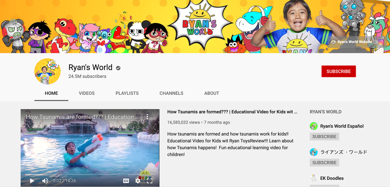Open the three-dot menu on the video player

click(147, 117)
